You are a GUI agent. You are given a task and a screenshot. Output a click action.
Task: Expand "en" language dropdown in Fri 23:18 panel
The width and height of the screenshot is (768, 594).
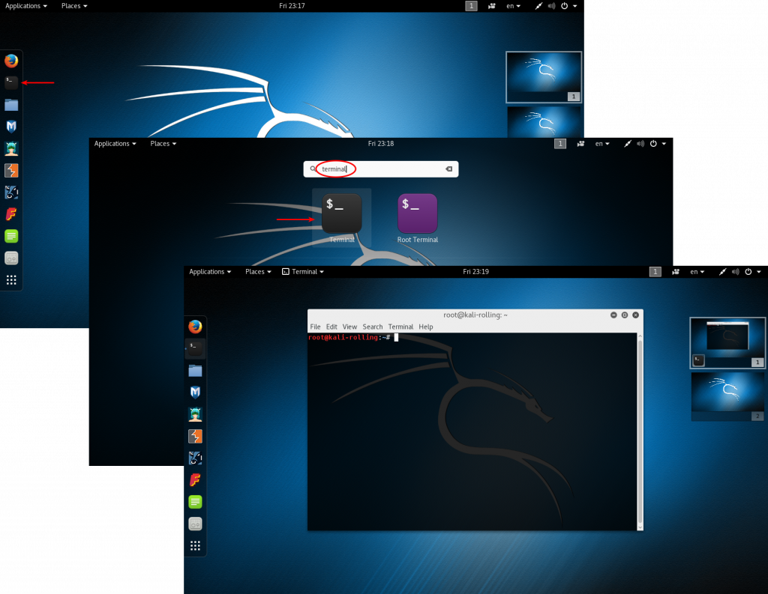pos(602,144)
